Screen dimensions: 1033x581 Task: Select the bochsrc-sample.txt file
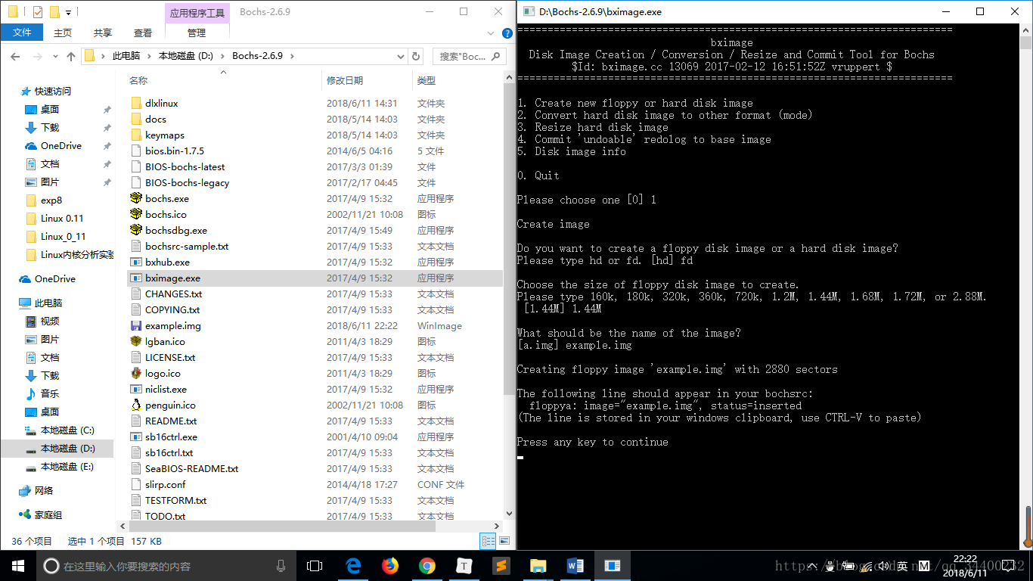187,246
